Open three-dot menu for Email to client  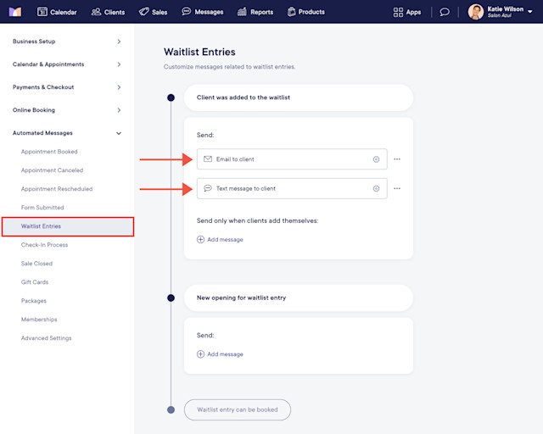tap(397, 159)
